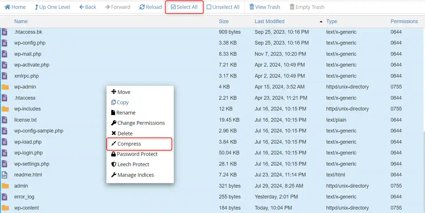Viewport: 425px width, 213px height.
Task: Reload the file listing
Action: 151,7
